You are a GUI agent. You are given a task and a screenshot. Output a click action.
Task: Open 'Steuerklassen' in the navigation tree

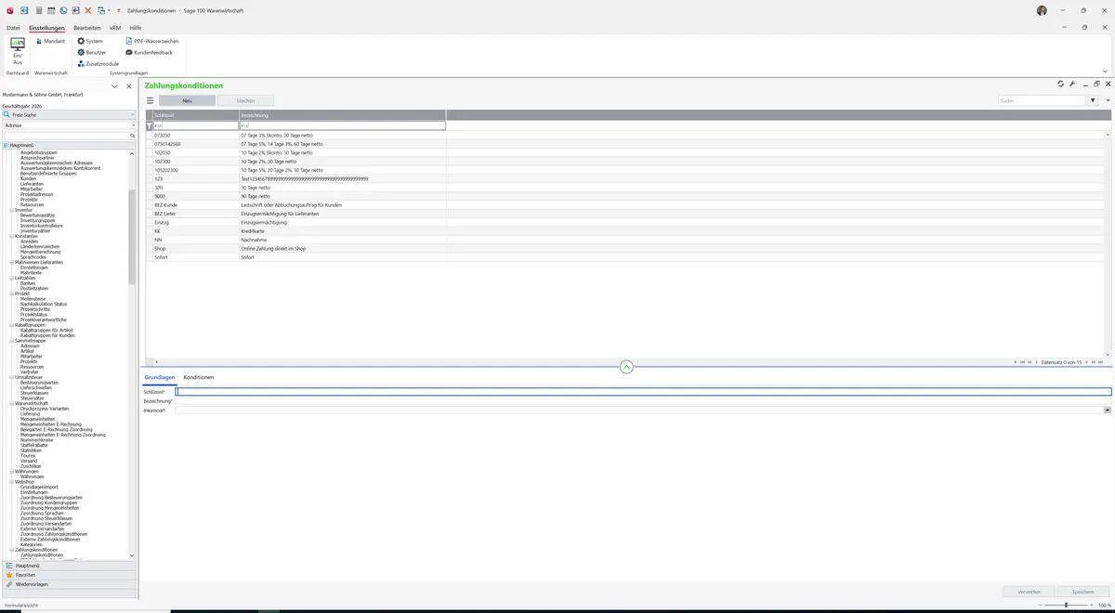[33, 393]
